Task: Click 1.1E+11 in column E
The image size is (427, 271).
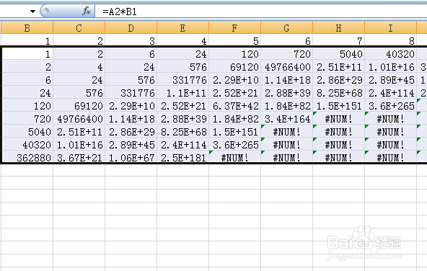Action: [182, 93]
